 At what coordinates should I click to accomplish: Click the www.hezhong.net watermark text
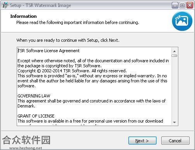click(26, 148)
